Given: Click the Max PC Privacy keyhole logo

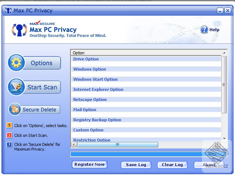Looking at the screenshot, I should (20, 30).
